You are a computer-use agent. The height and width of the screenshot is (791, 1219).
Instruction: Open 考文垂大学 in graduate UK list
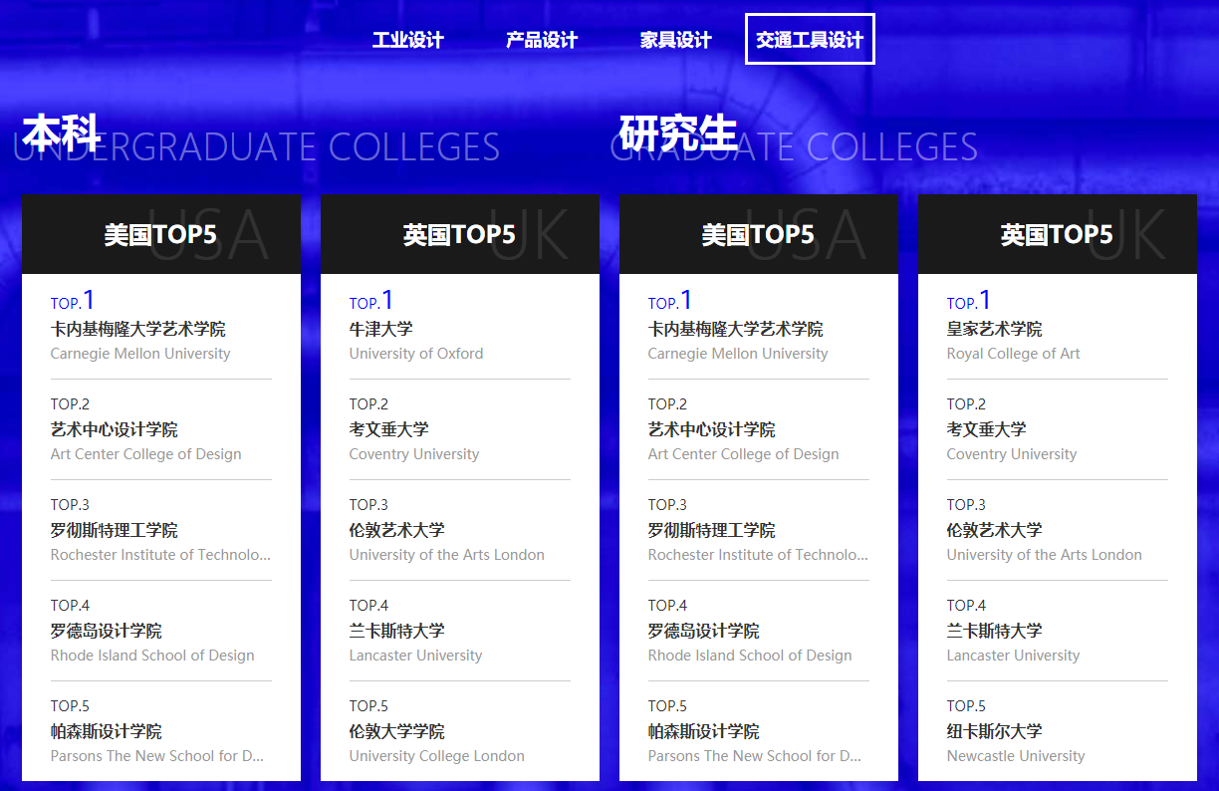[x=987, y=429]
